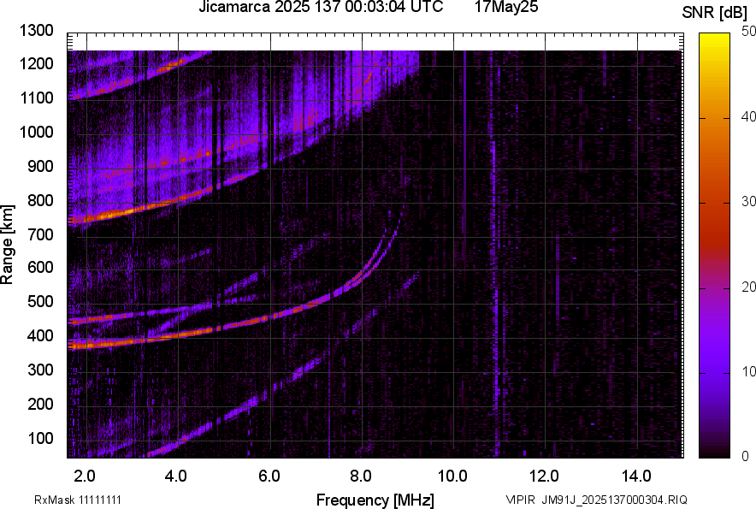Click the colorbar tick label '10'
Viewport: 756px width, 509px height.
point(748,371)
